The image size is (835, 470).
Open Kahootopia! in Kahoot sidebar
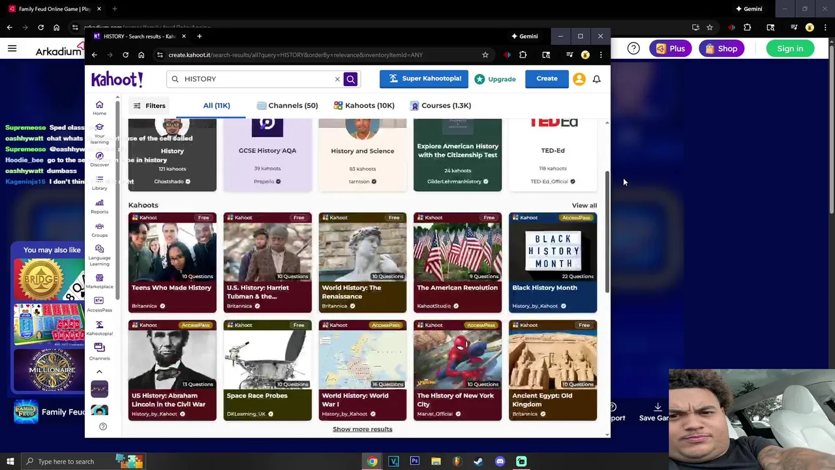(99, 328)
